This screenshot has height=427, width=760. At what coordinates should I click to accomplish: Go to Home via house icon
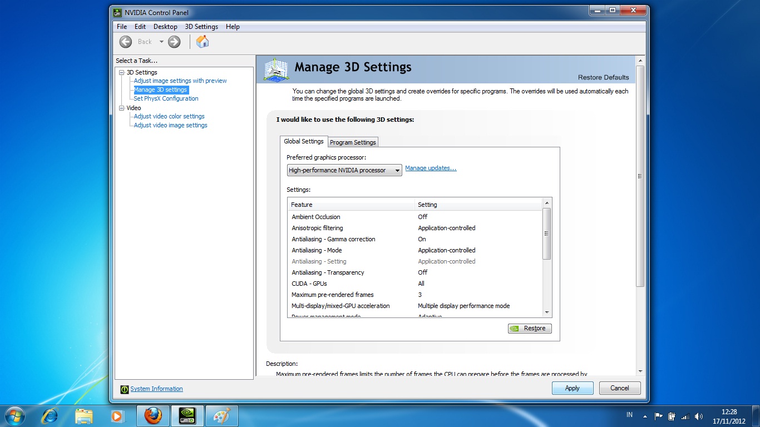point(203,42)
